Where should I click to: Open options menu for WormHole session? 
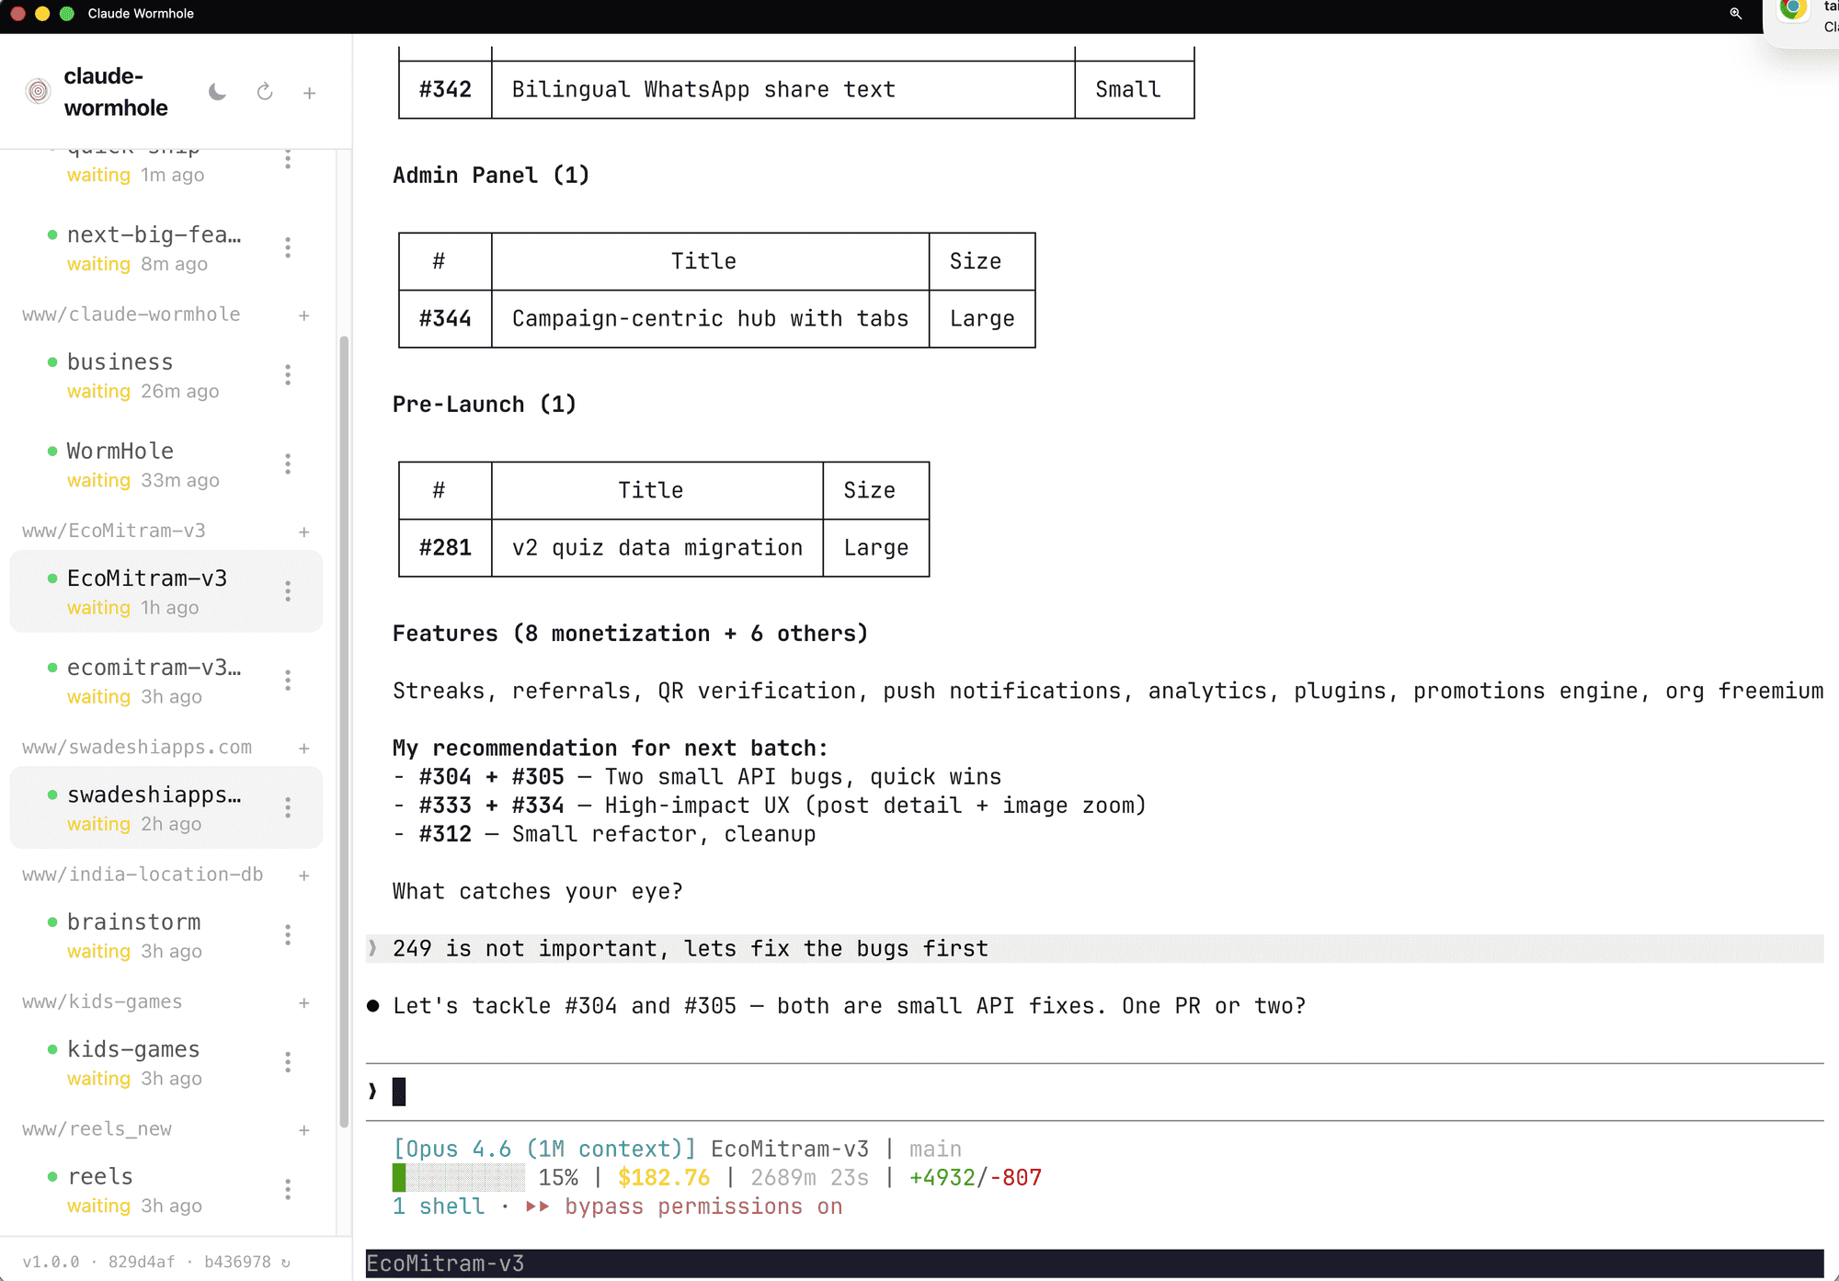[288, 463]
